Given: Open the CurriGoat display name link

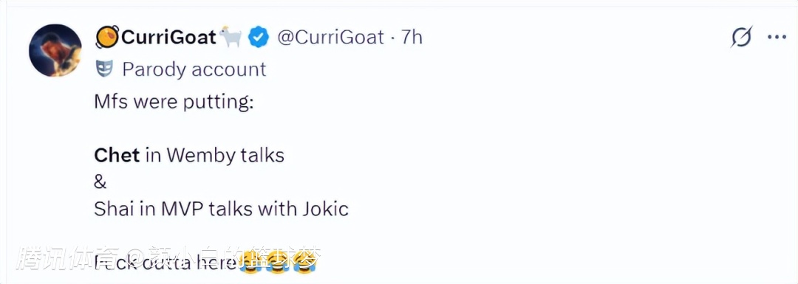Looking at the screenshot, I should pos(168,38).
